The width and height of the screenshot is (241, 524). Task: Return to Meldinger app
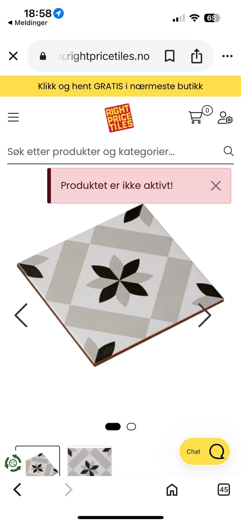28,23
